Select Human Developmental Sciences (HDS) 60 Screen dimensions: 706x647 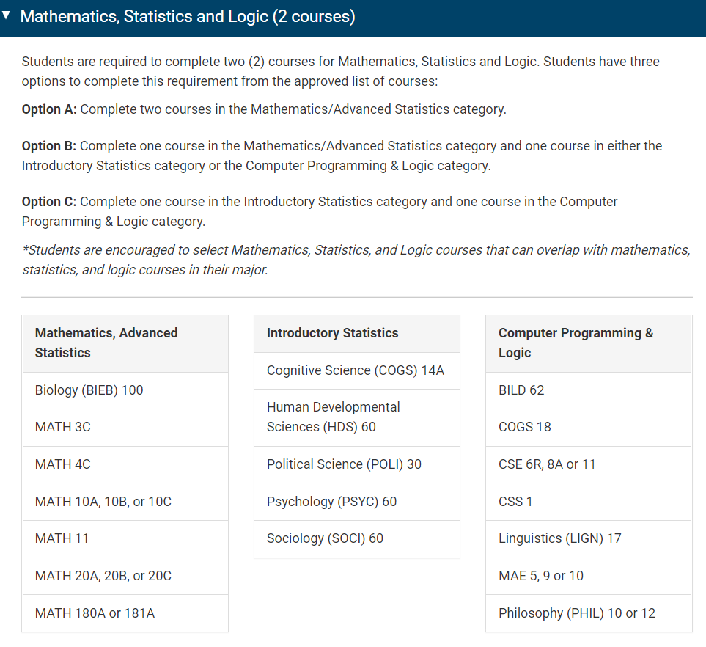pyautogui.click(x=357, y=417)
